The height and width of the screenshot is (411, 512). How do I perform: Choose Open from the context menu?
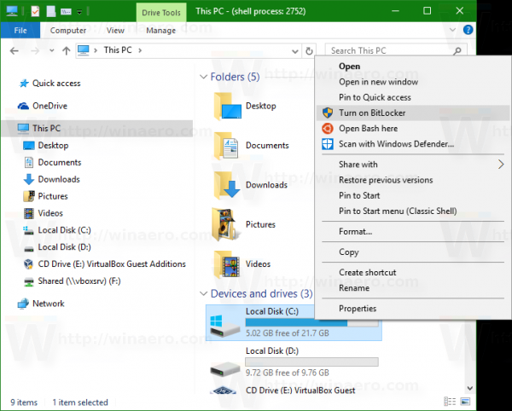(413, 67)
